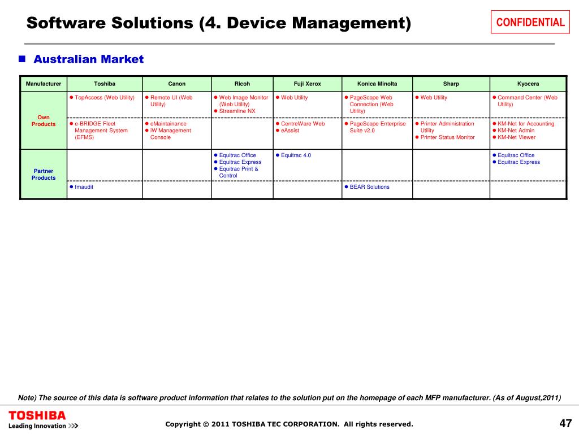This screenshot has height=434, width=579.
Task: Click the Australian Market heading
Action: [88, 59]
